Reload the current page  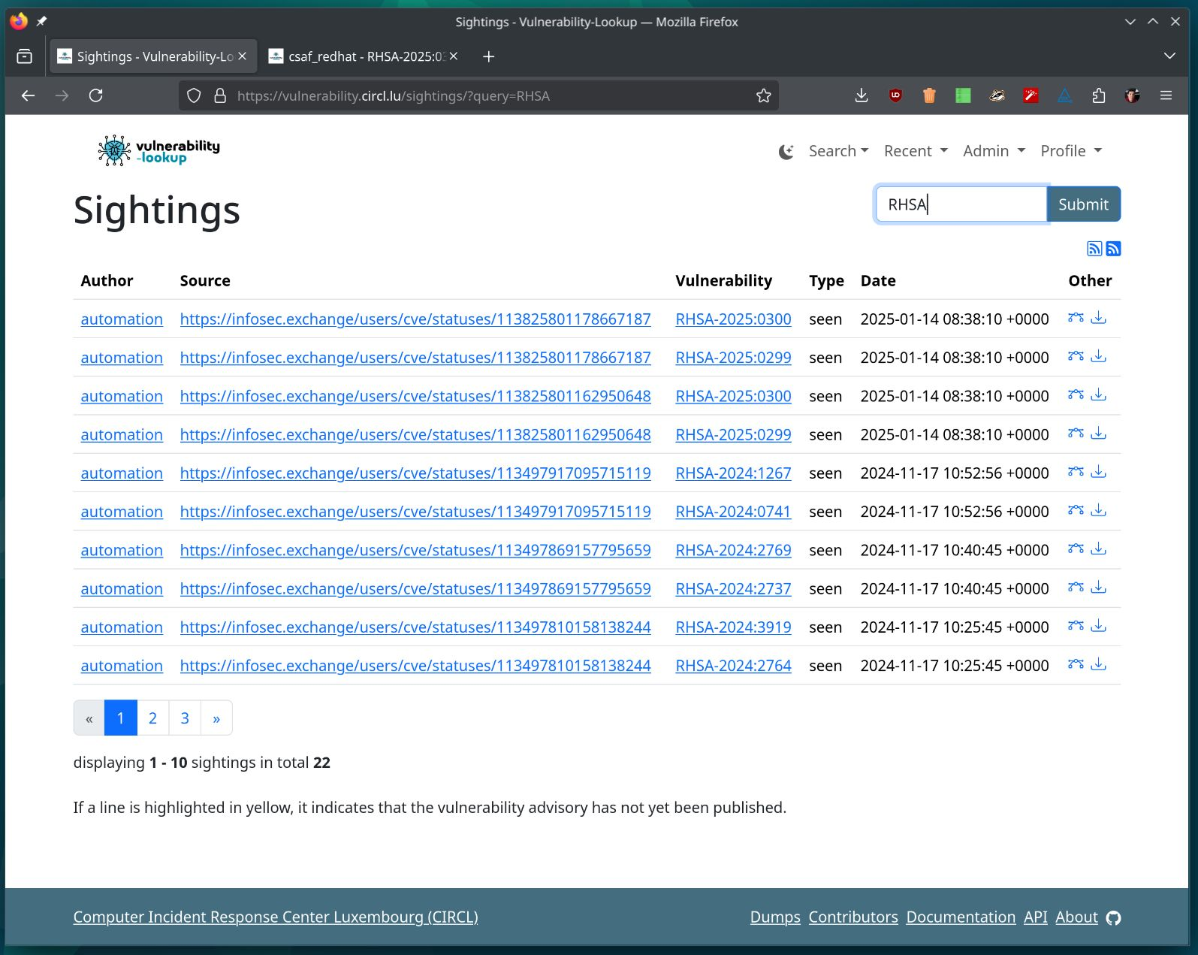[x=96, y=95]
